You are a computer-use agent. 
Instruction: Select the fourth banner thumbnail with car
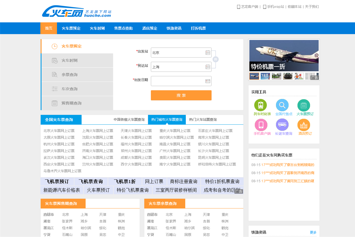pos(288,76)
